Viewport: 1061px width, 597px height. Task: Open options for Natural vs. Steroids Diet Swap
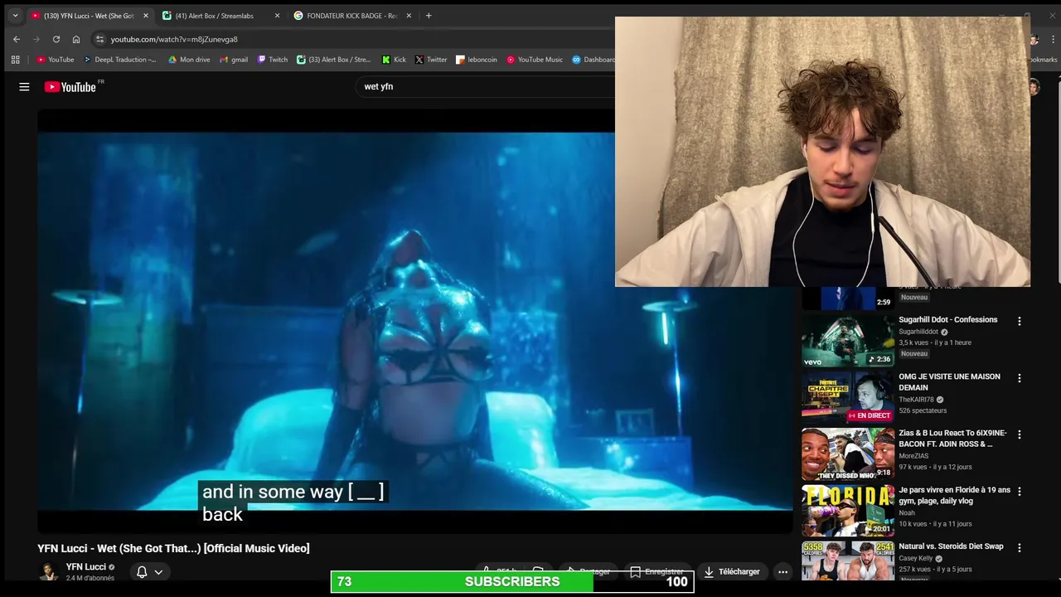tap(1020, 547)
